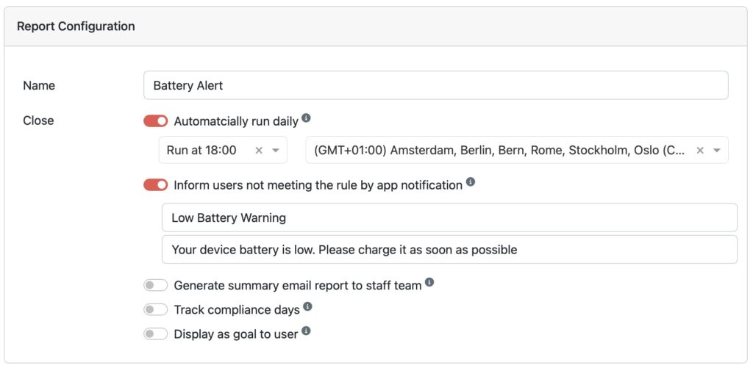
Task: Click the Low Battery Warning title field
Action: pyautogui.click(x=449, y=217)
